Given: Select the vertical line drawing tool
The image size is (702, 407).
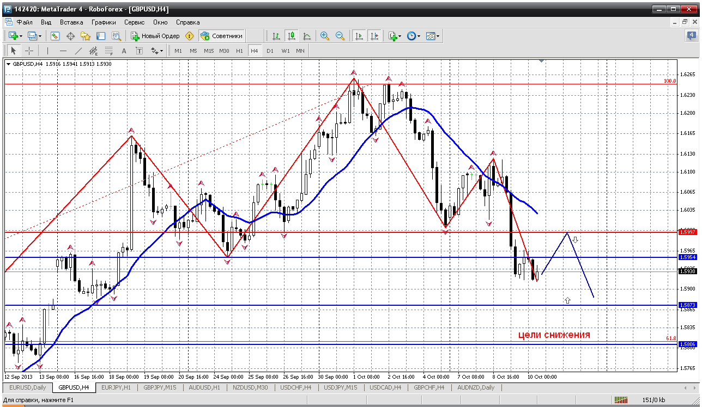Looking at the screenshot, I should (x=47, y=51).
